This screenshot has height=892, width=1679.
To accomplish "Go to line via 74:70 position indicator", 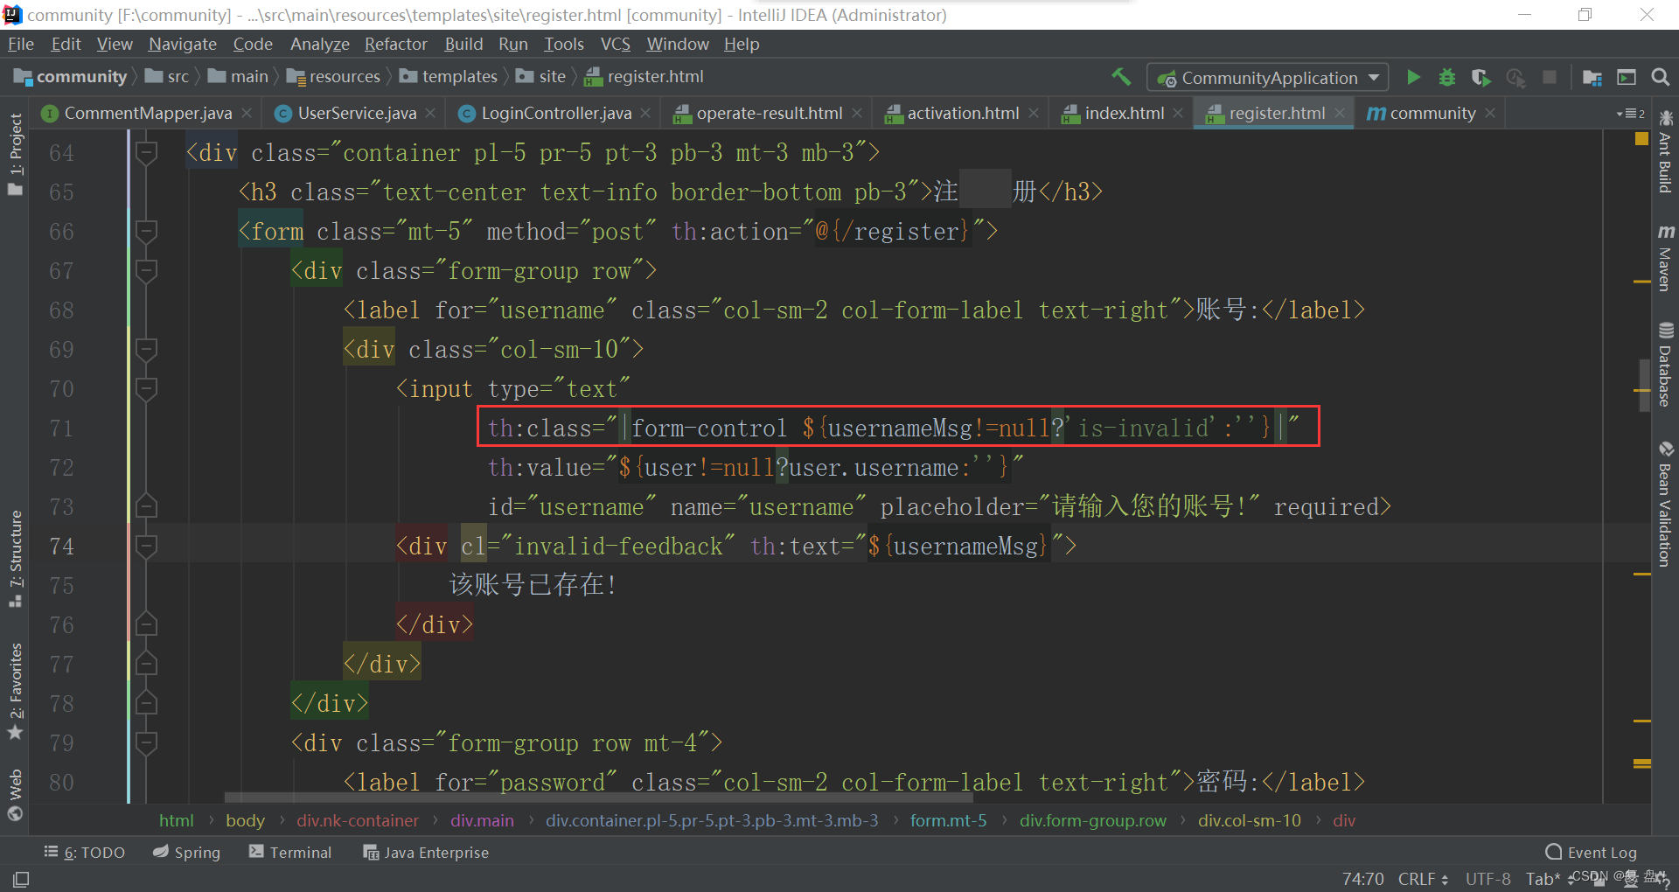I will click(x=1362, y=879).
